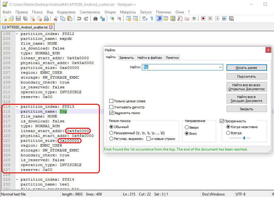Screen dimensions: 274x197
Task: Switch to the 'Найти в файлах' tab
Action: pyautogui.click(x=149, y=58)
